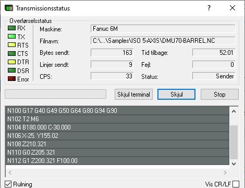Image resolution: width=245 pixels, height=188 pixels.
Task: Click the yellow DTR indicator light
Action: (x=11, y=62)
